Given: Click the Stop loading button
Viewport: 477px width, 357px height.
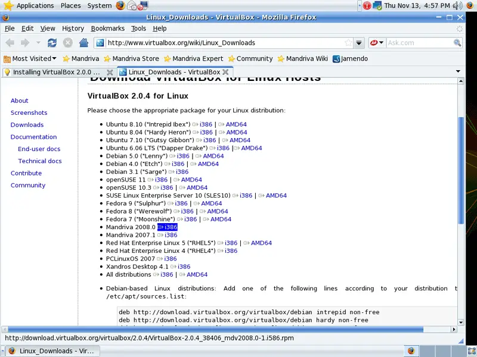Looking at the screenshot, I should click(68, 43).
